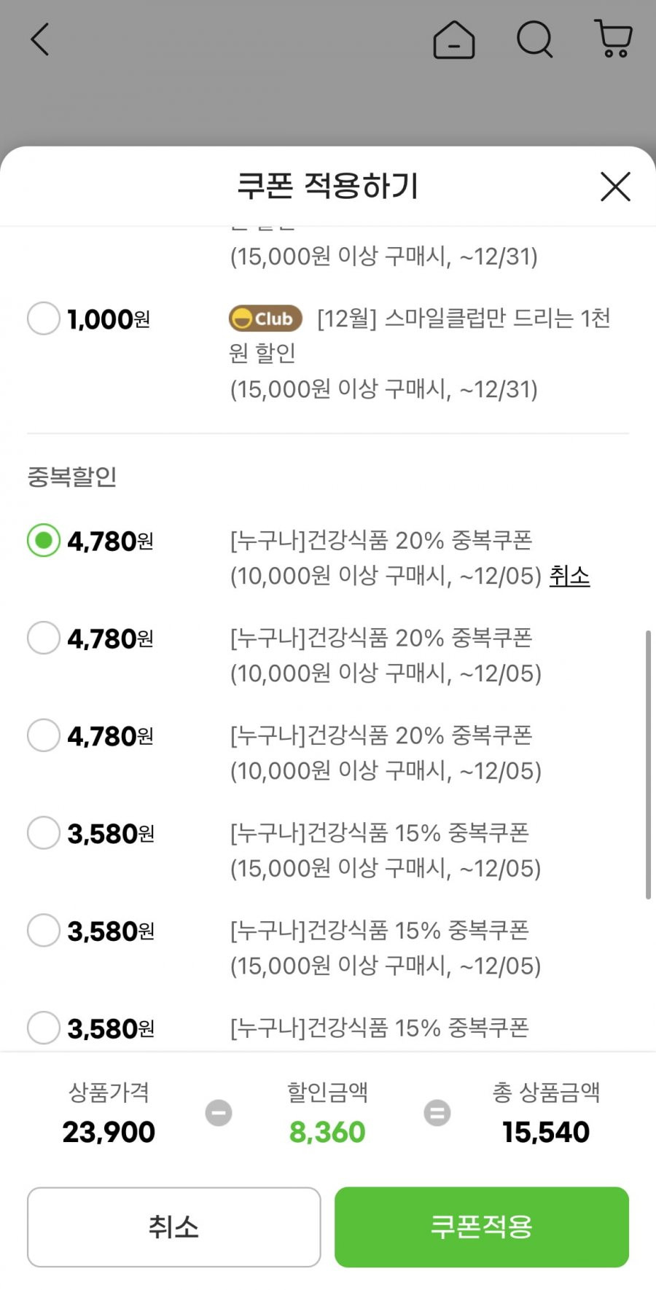Apply coupons with 쿠폰적용 button
Screen dimensions: 656x1290
click(482, 1227)
